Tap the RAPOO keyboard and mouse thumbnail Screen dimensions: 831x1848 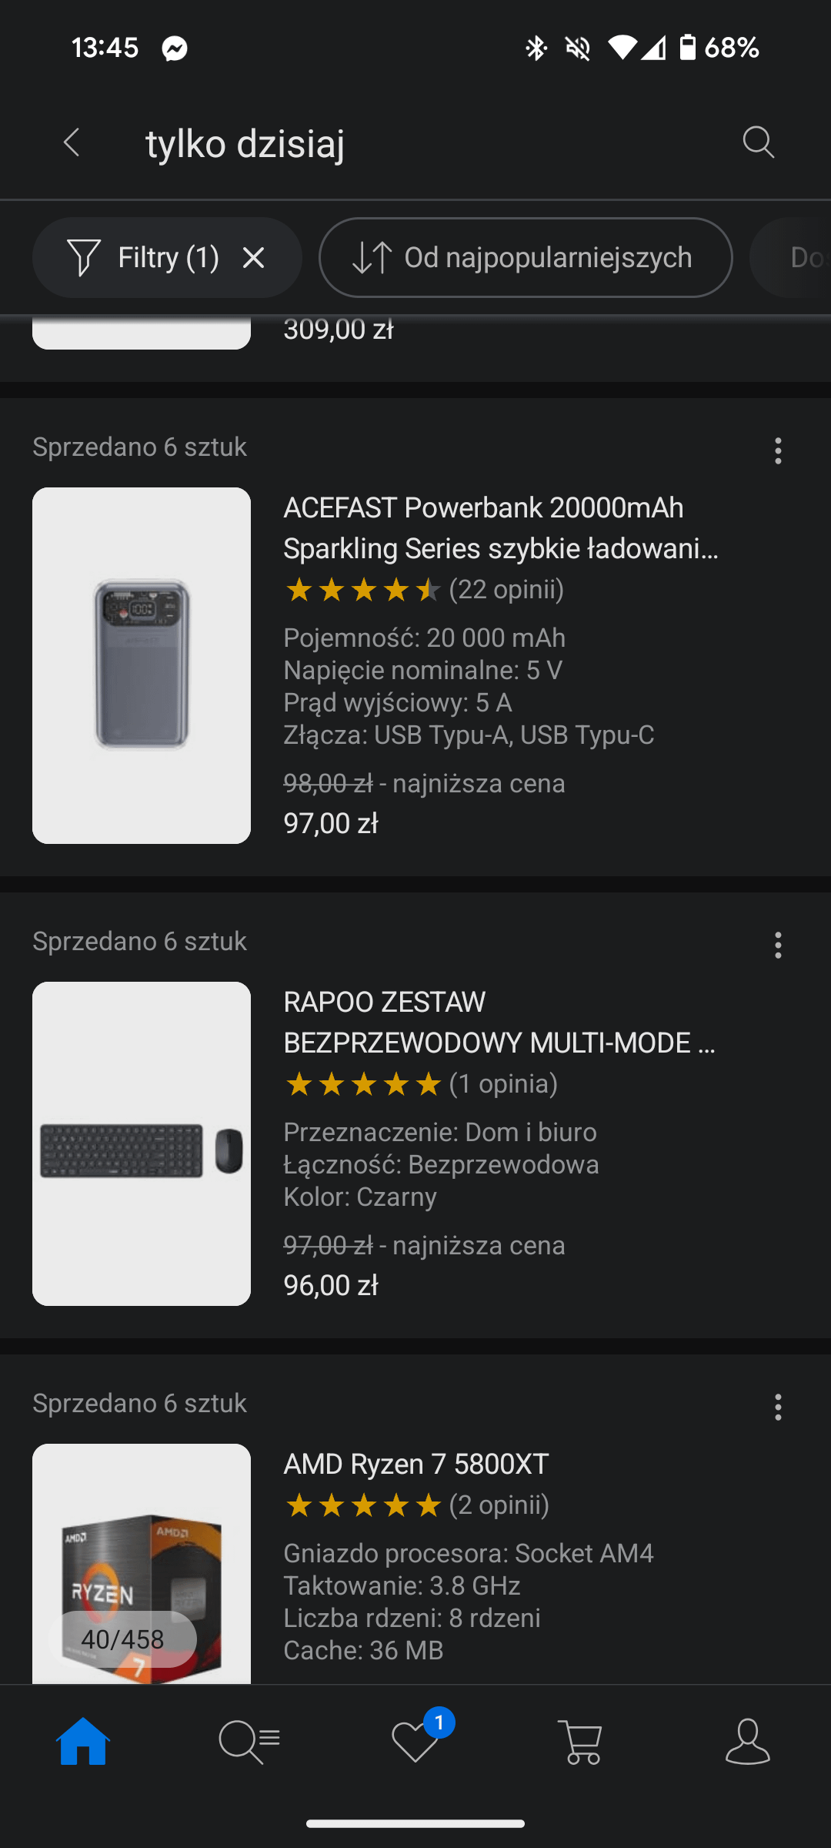142,1143
